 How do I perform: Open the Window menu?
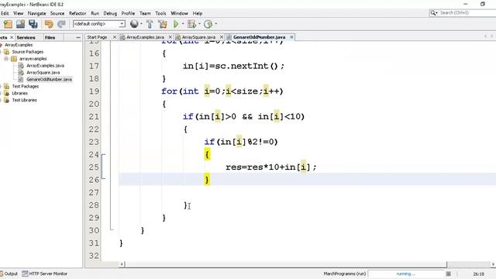(179, 13)
